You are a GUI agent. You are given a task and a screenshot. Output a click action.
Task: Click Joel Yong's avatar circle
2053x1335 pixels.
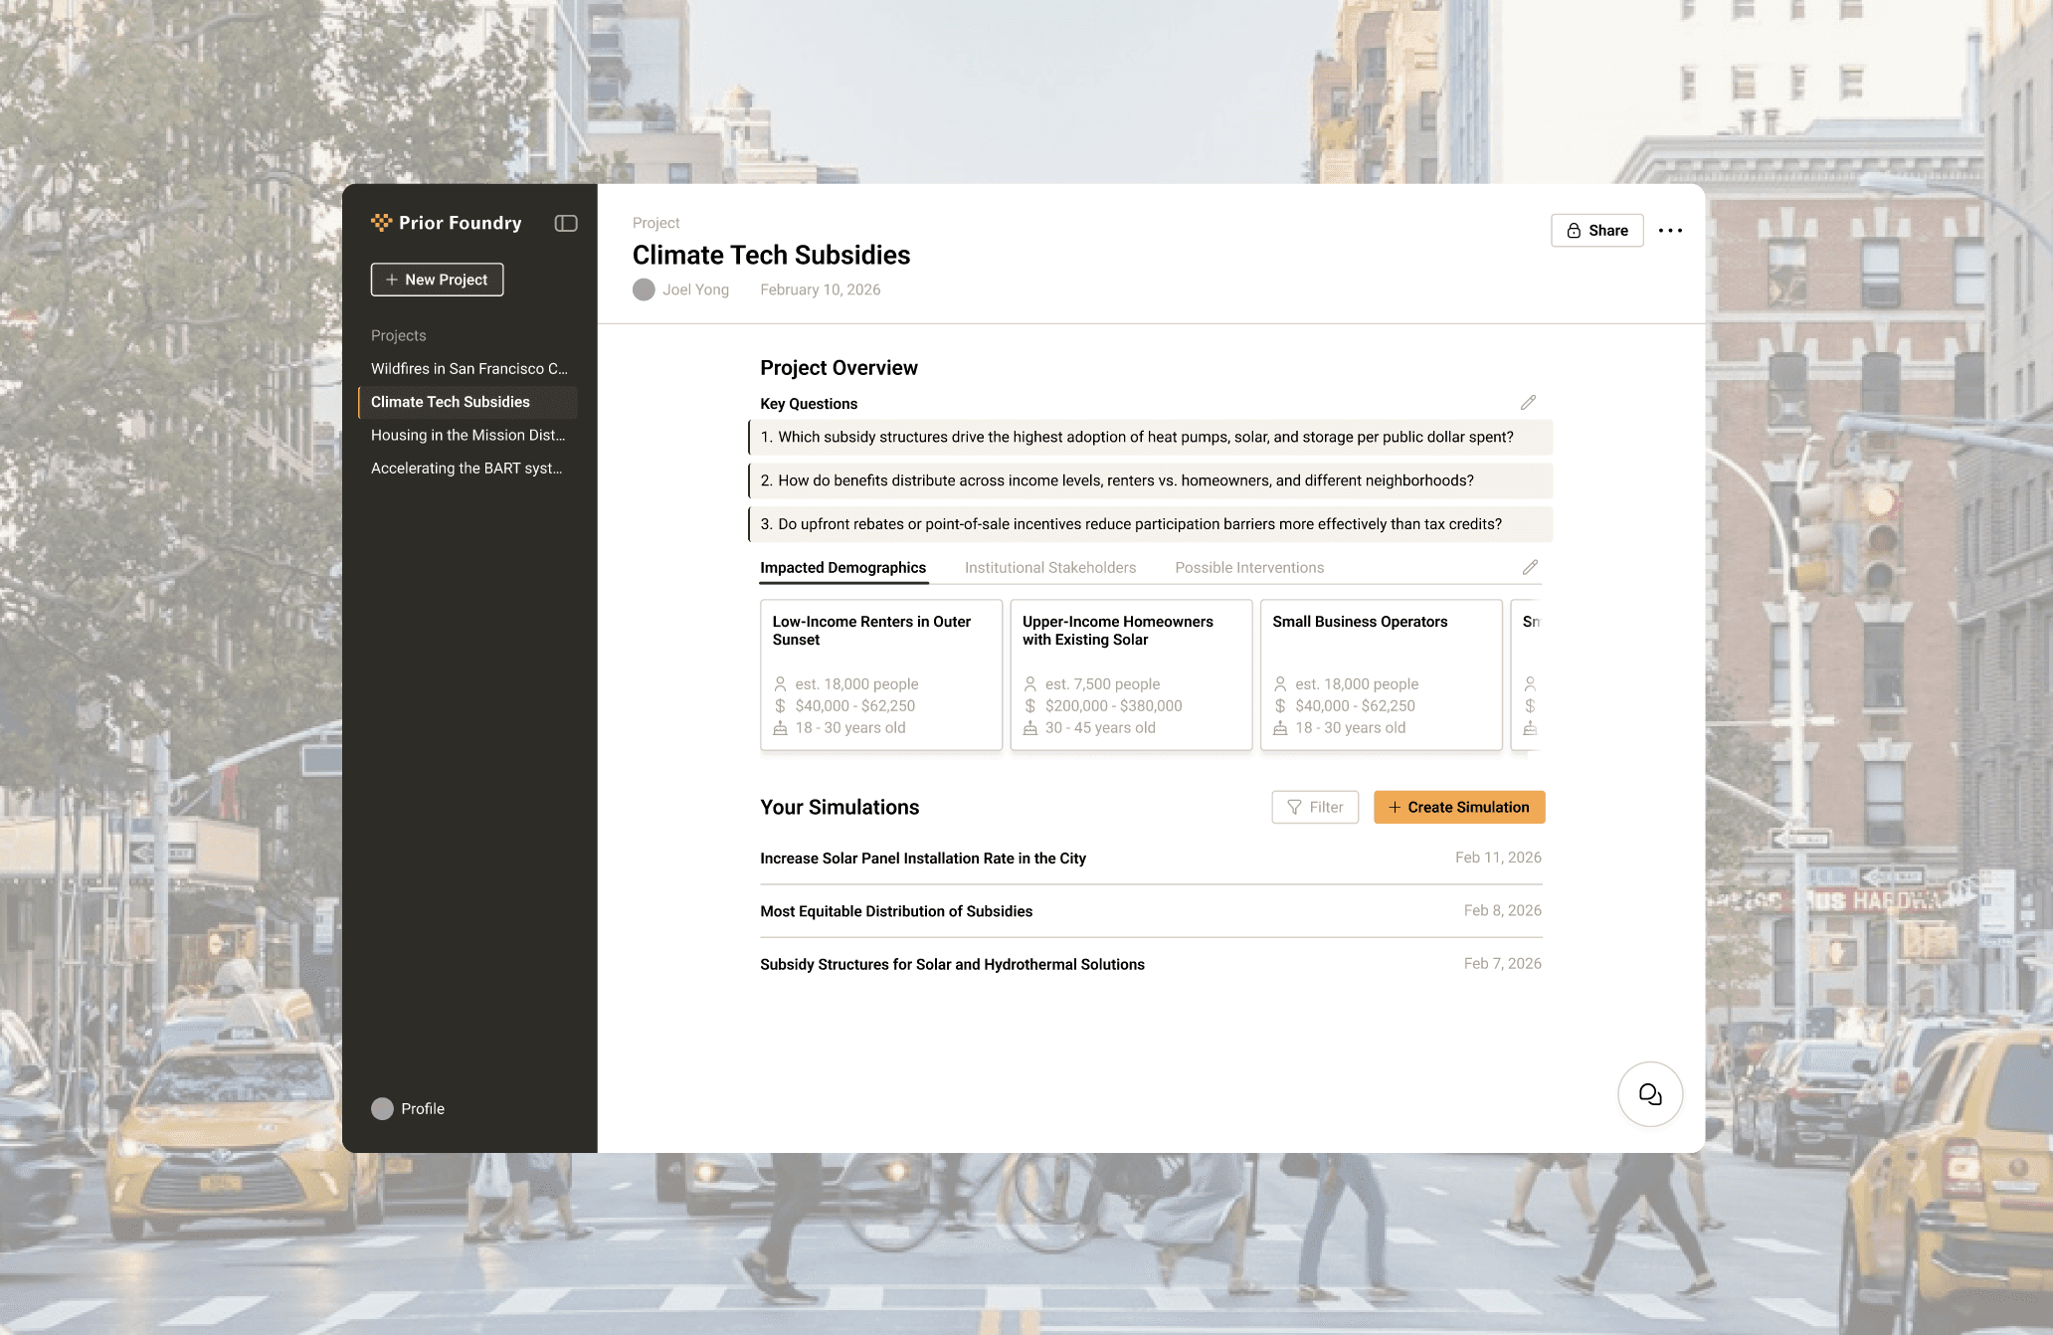pyautogui.click(x=644, y=289)
